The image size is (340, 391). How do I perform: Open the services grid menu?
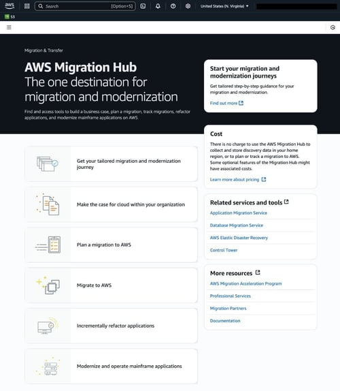(x=27, y=6)
